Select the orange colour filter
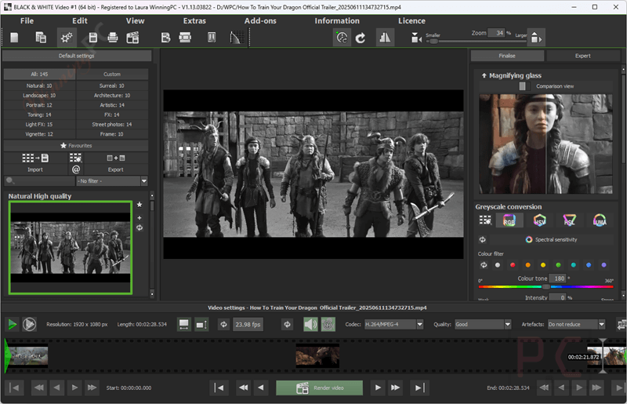 [x=527, y=264]
